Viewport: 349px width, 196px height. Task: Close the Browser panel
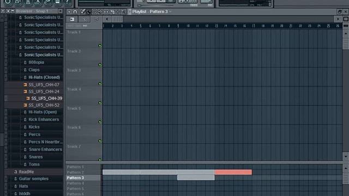(x=61, y=11)
